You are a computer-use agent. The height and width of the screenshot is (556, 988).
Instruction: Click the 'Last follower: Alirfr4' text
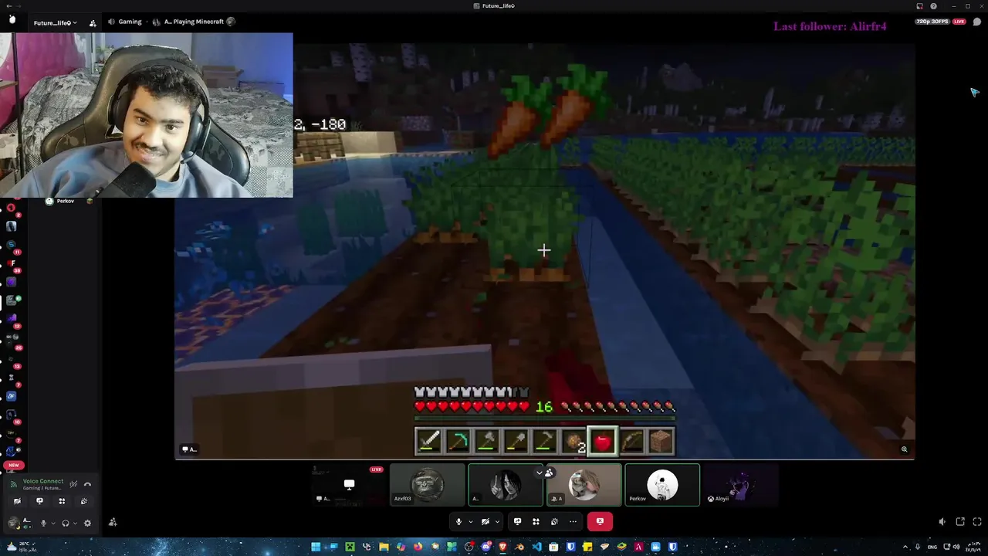click(x=830, y=26)
